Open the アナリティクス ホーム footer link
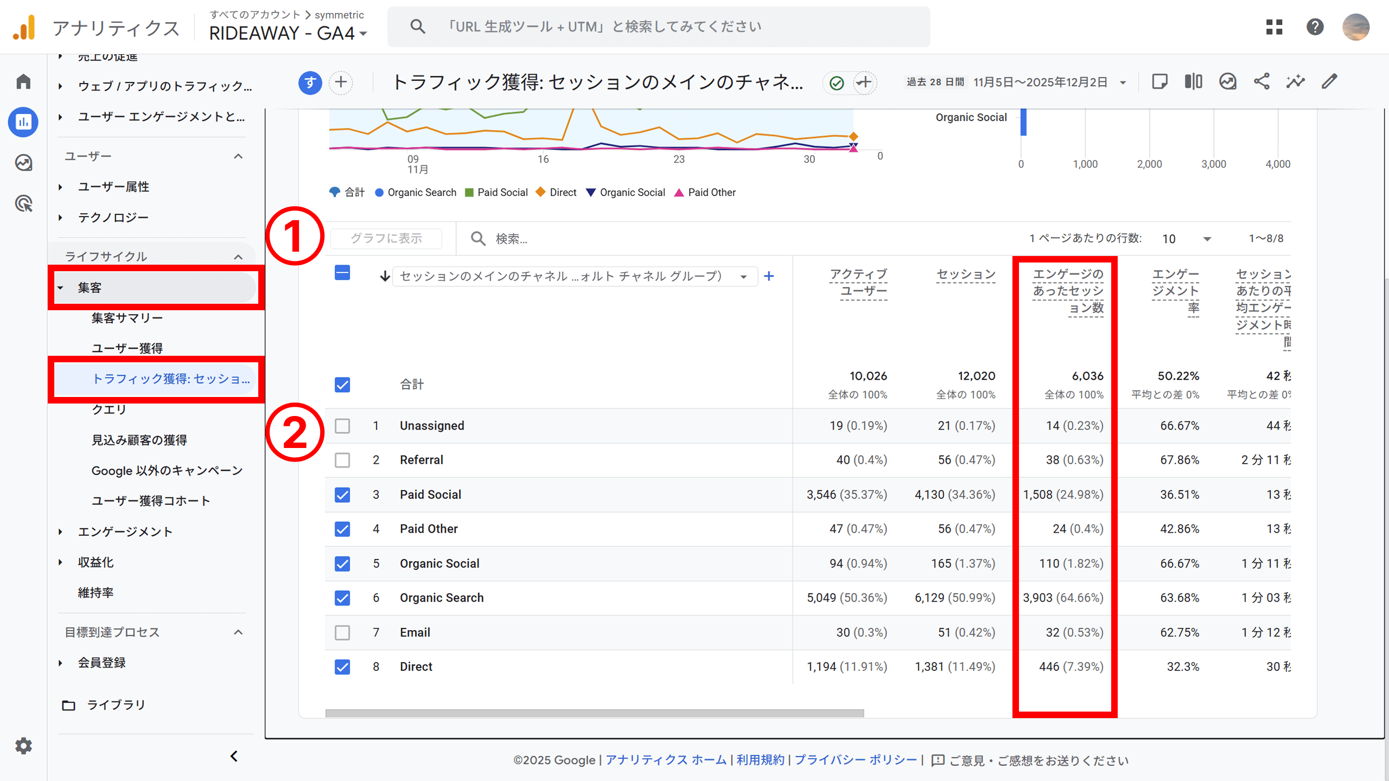This screenshot has width=1389, height=781. 666,760
